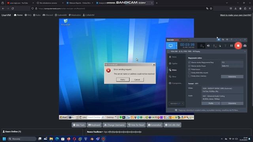
Task: Expand the Bandicam recording mode dropdown arrow
Action: point(176,46)
